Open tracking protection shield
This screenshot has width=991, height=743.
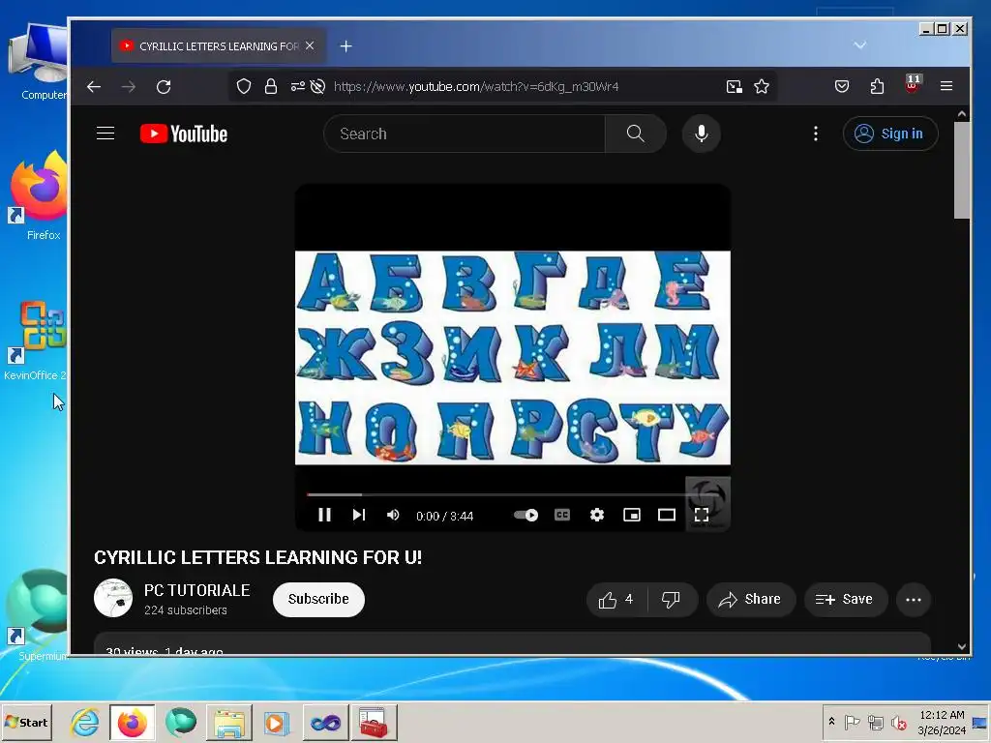244,86
